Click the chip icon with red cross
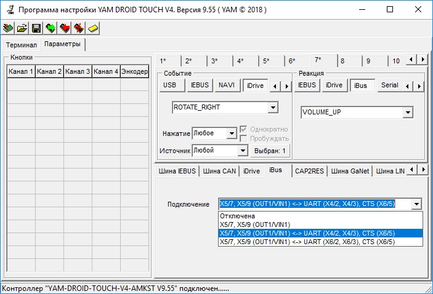Image resolution: width=433 pixels, height=294 pixels. (x=79, y=28)
